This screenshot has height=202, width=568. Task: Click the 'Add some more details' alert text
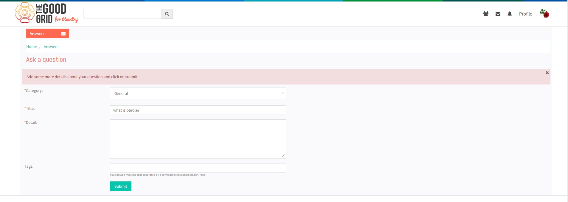pyautogui.click(x=82, y=77)
